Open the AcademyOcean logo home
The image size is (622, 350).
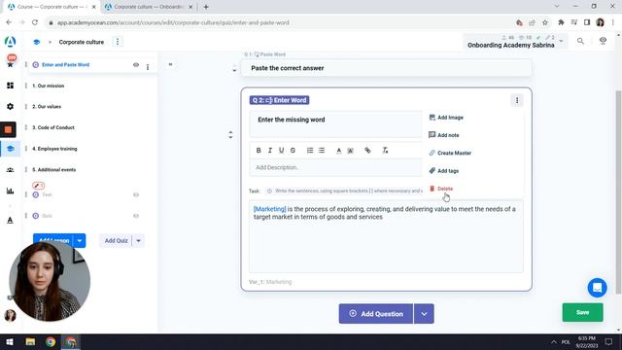(10, 41)
